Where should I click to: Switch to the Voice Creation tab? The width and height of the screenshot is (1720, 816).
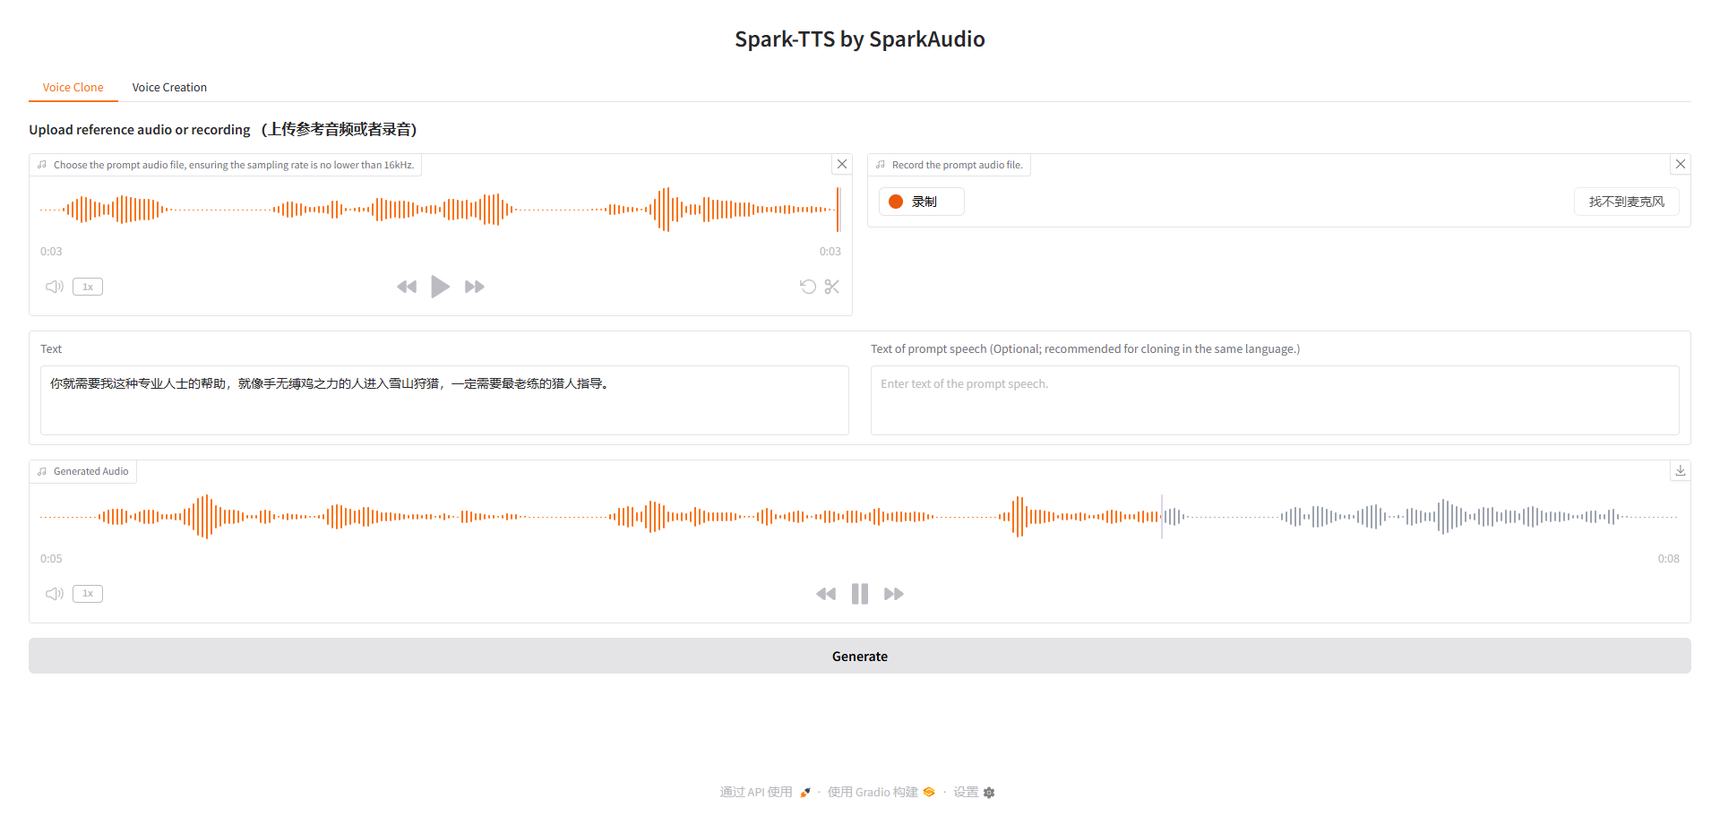tap(169, 87)
